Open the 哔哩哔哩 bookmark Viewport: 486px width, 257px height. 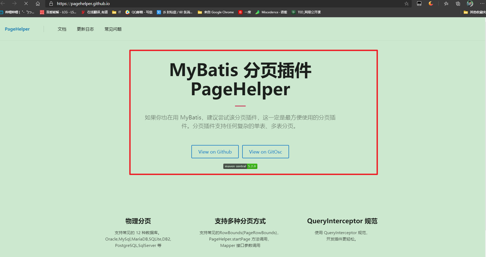coord(17,12)
